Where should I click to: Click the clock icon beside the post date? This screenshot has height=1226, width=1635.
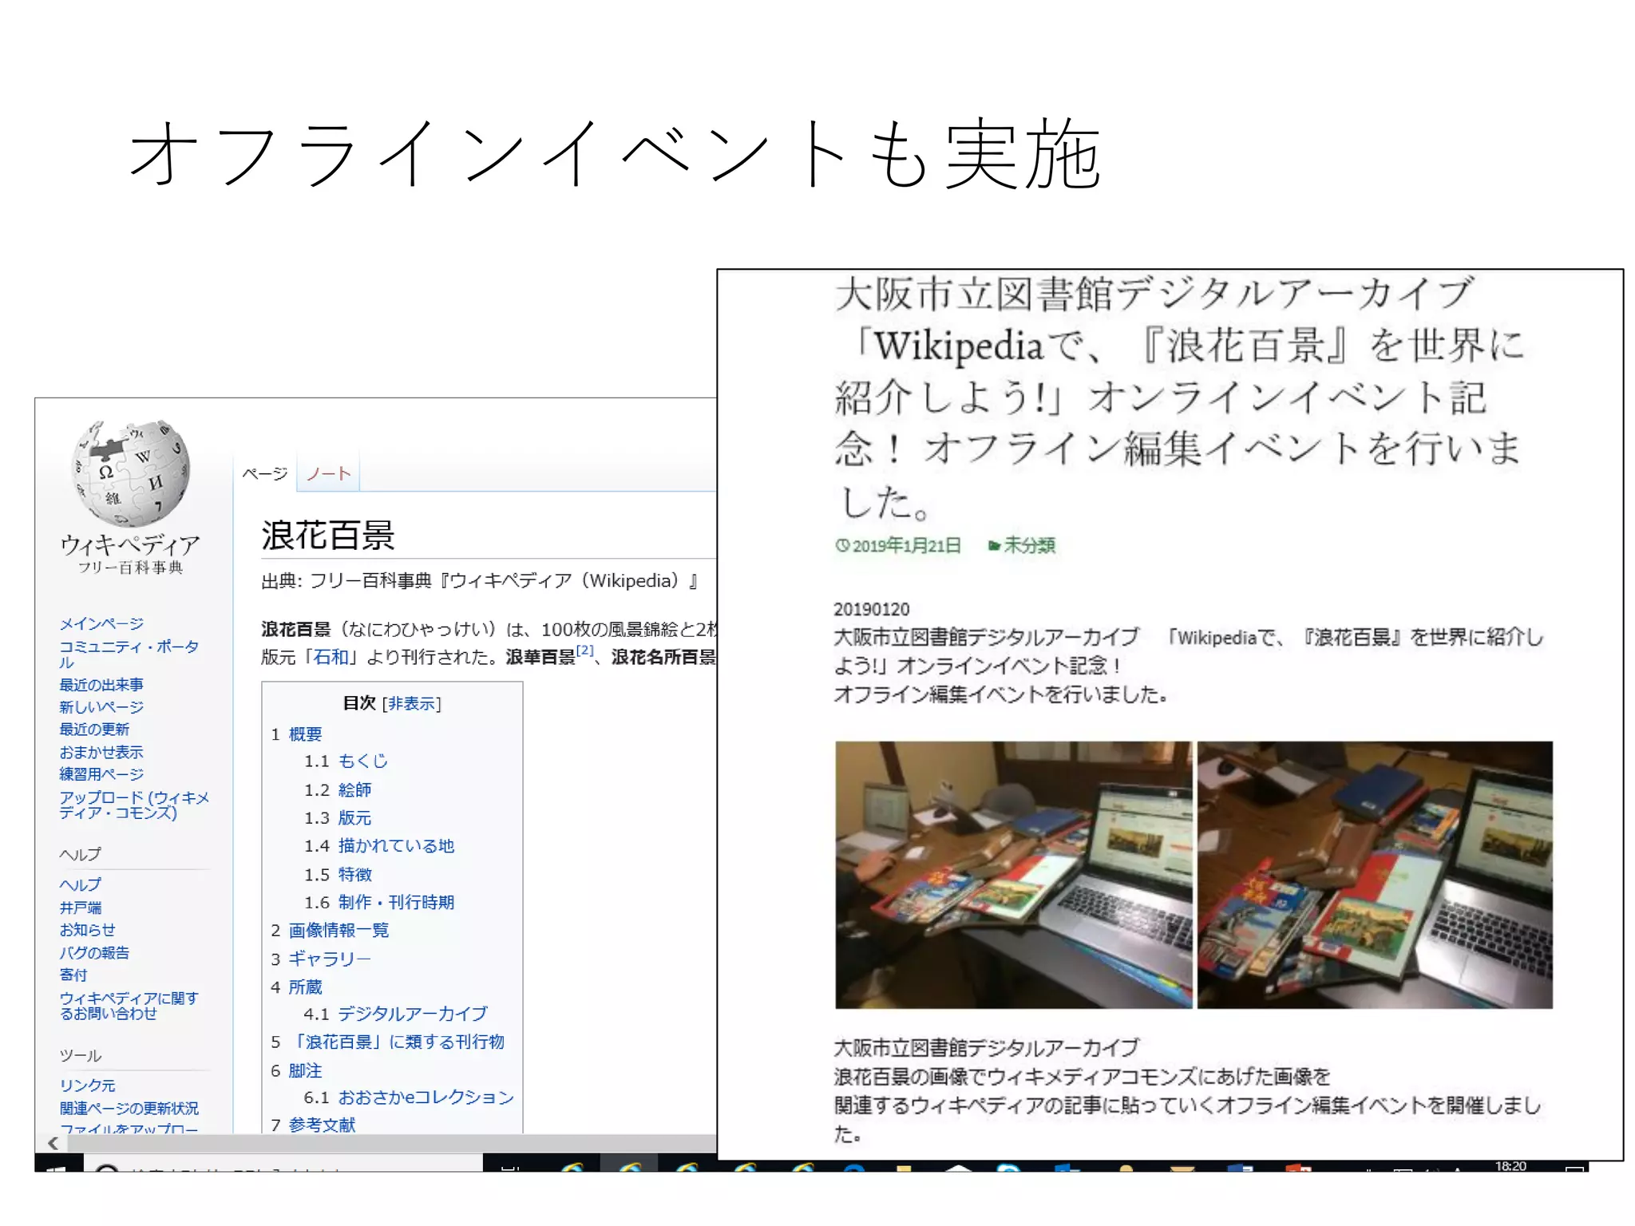coord(842,546)
